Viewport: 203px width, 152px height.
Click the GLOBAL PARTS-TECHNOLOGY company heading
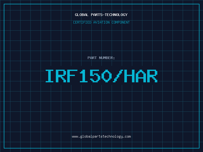(x=101, y=15)
